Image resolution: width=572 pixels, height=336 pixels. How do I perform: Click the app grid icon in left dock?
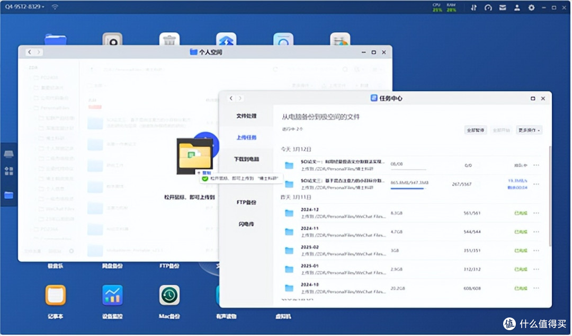click(x=9, y=171)
